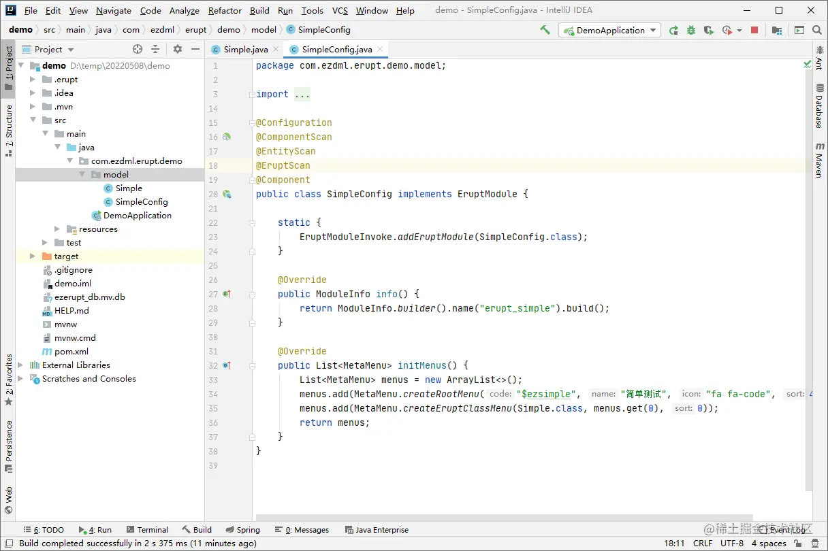Click the Build Project hammer icon

pos(545,30)
